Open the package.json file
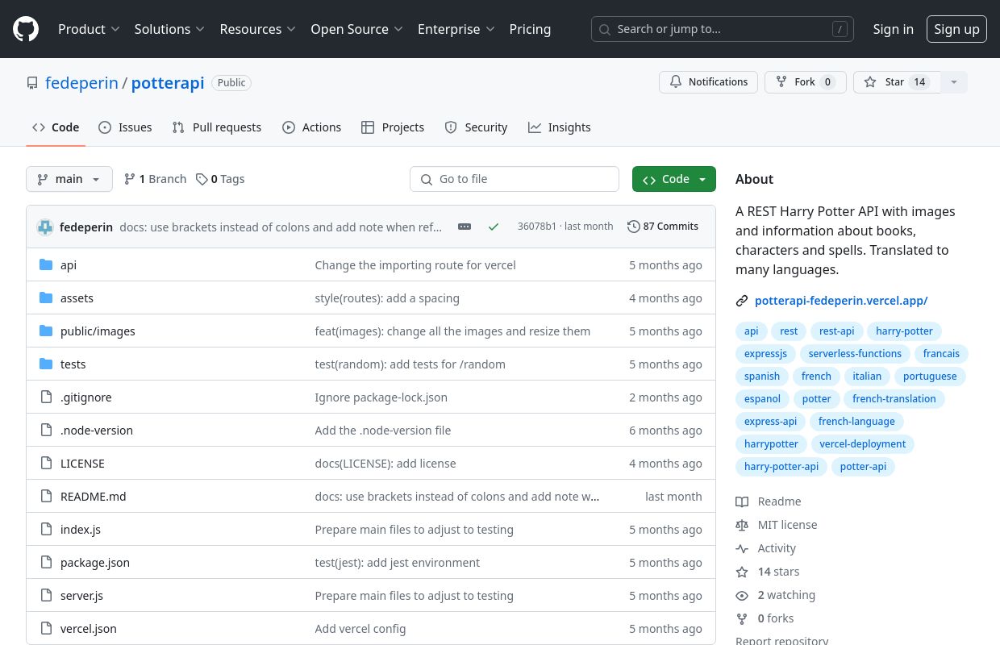The image size is (1000, 645). [95, 563]
